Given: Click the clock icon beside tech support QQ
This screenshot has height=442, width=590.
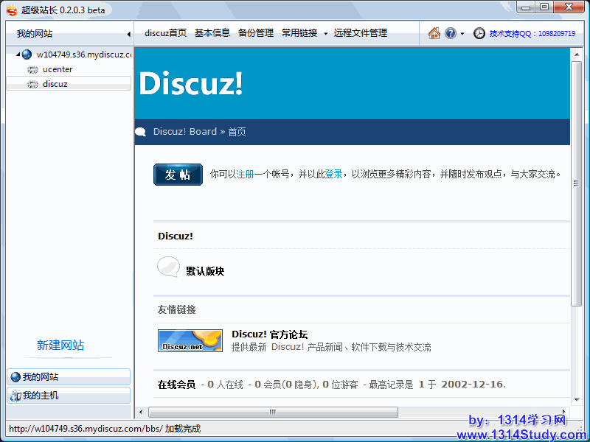Looking at the screenshot, I should [479, 33].
